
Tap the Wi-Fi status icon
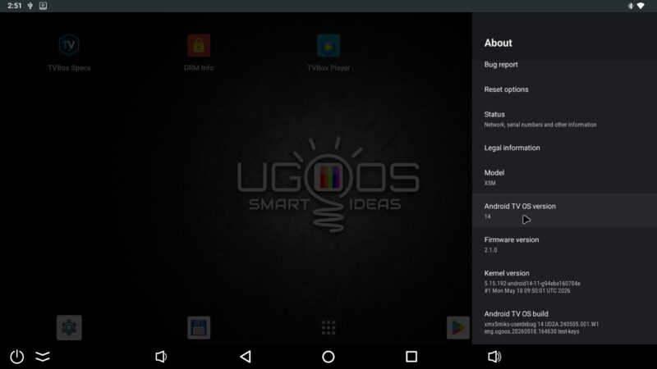point(641,6)
